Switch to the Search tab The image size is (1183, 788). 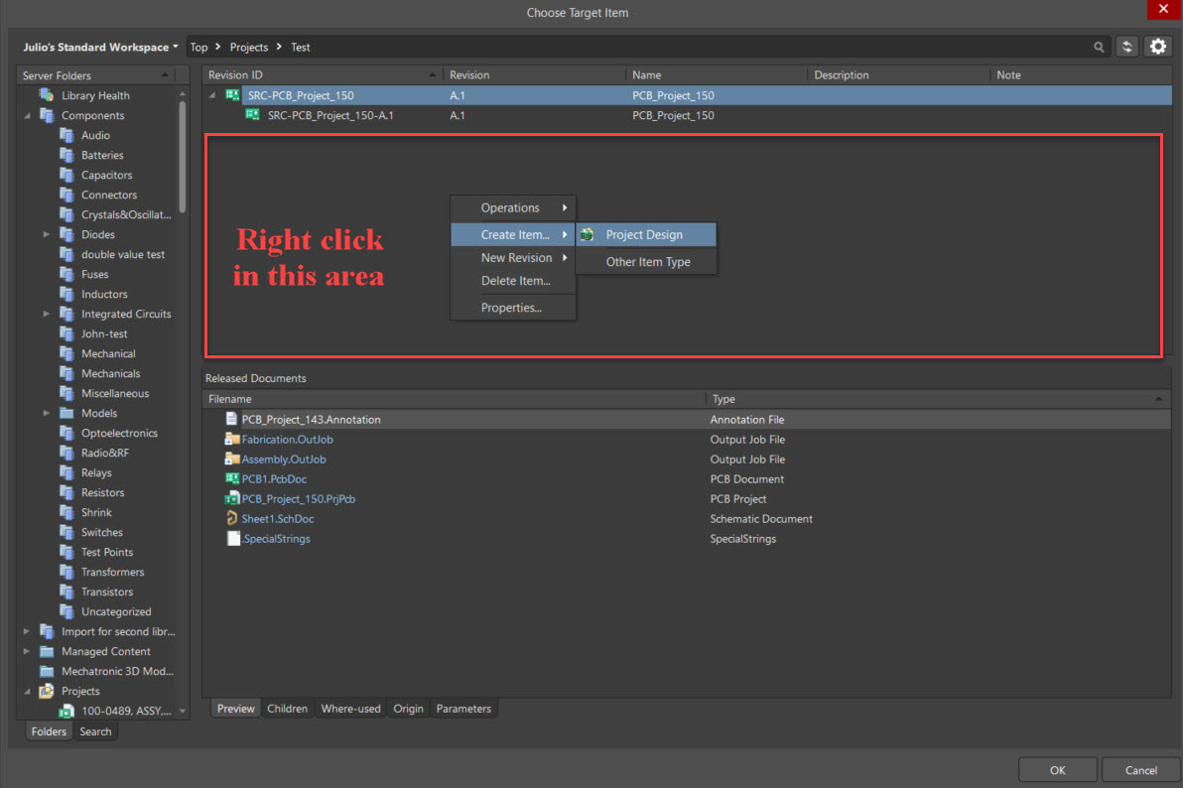coord(96,731)
